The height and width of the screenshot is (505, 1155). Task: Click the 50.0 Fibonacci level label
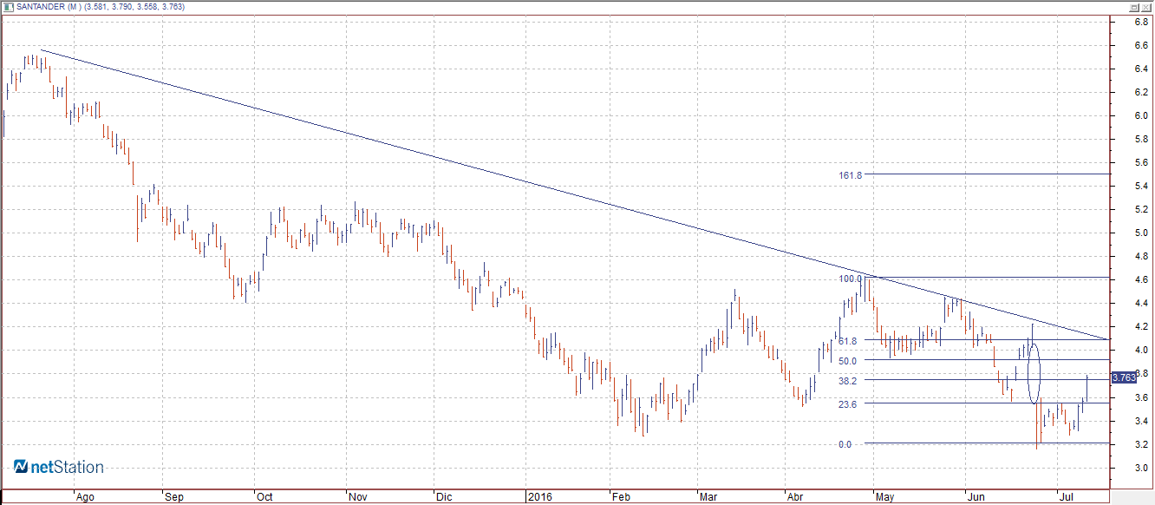(848, 361)
